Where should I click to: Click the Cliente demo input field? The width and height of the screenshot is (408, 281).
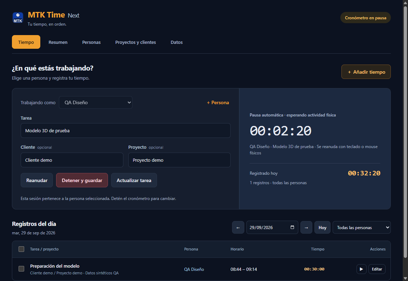(x=72, y=160)
